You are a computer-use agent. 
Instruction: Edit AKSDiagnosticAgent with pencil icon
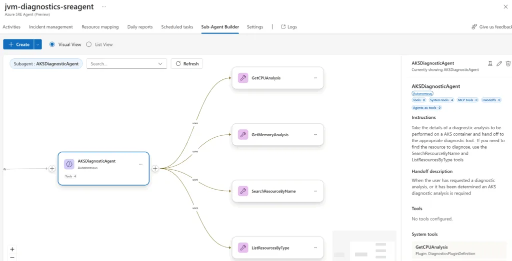[x=499, y=63]
